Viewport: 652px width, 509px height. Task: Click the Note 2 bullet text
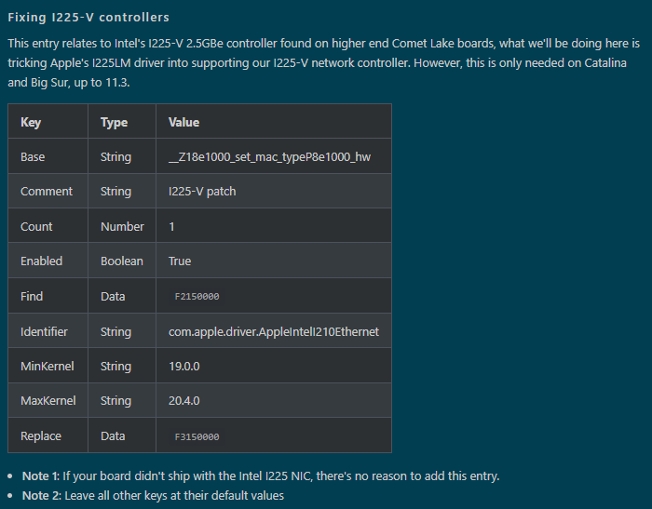[153, 495]
